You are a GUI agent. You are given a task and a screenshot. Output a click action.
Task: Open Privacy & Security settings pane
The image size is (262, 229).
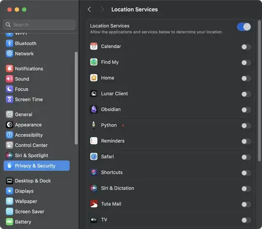[x=36, y=166]
